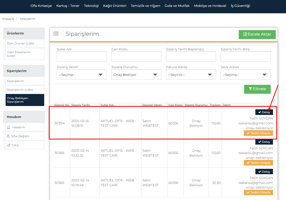Screen dimensions: 286x200
Task: Go to Onay Bekleyen Siparişlerim in sidebar
Action: [25, 100]
